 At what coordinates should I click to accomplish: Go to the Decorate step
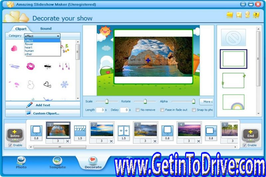coord(93,163)
